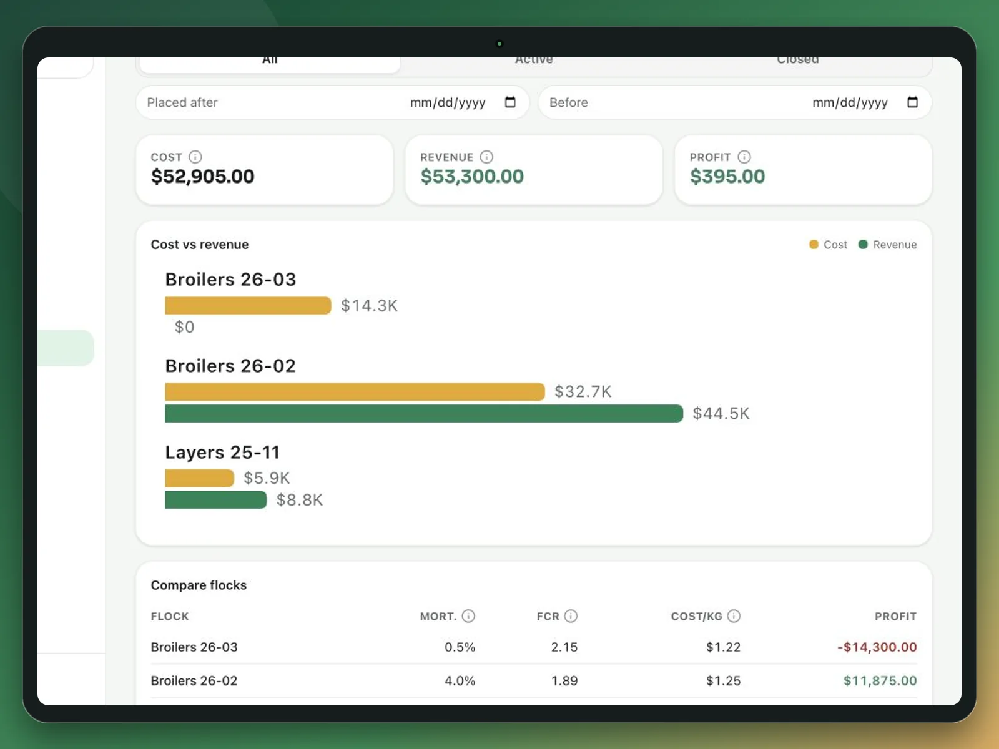Click the $14.3K cost value
The height and width of the screenshot is (749, 999).
(x=369, y=306)
